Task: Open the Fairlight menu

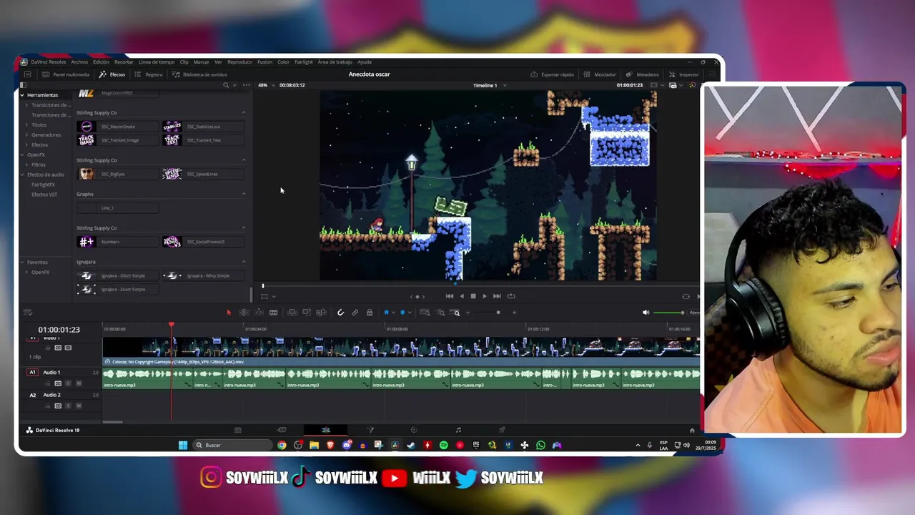Action: click(304, 62)
